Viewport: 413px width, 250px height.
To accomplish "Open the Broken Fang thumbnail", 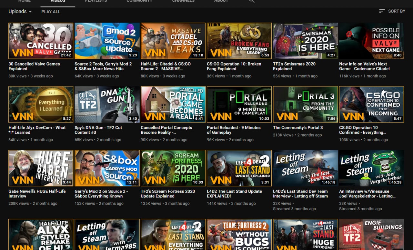I will coord(239,41).
